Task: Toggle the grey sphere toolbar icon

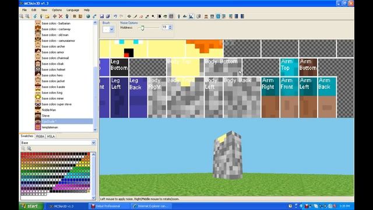Action: pyautogui.click(x=198, y=16)
